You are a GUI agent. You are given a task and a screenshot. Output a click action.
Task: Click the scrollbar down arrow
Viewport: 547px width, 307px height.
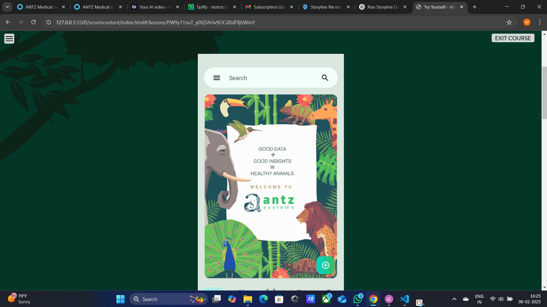click(x=544, y=288)
